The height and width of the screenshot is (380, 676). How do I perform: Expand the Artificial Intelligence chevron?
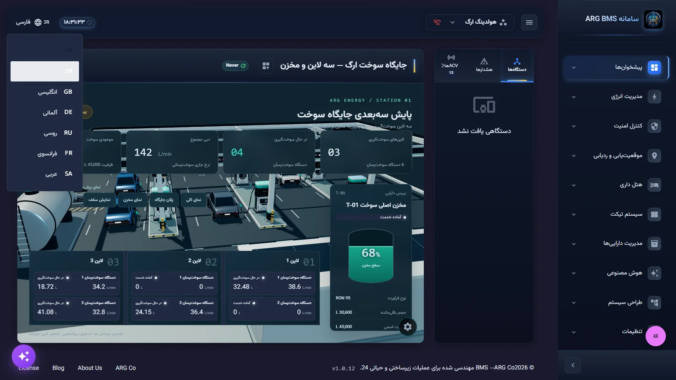click(574, 273)
